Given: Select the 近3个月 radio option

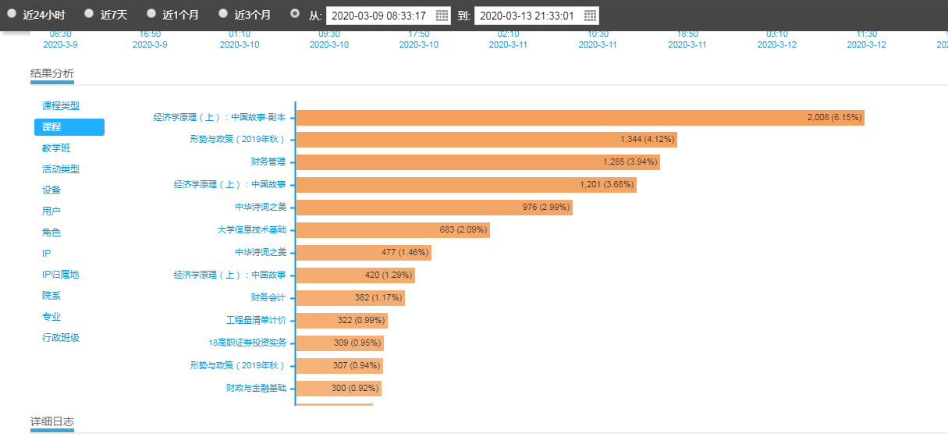Looking at the screenshot, I should tap(223, 13).
